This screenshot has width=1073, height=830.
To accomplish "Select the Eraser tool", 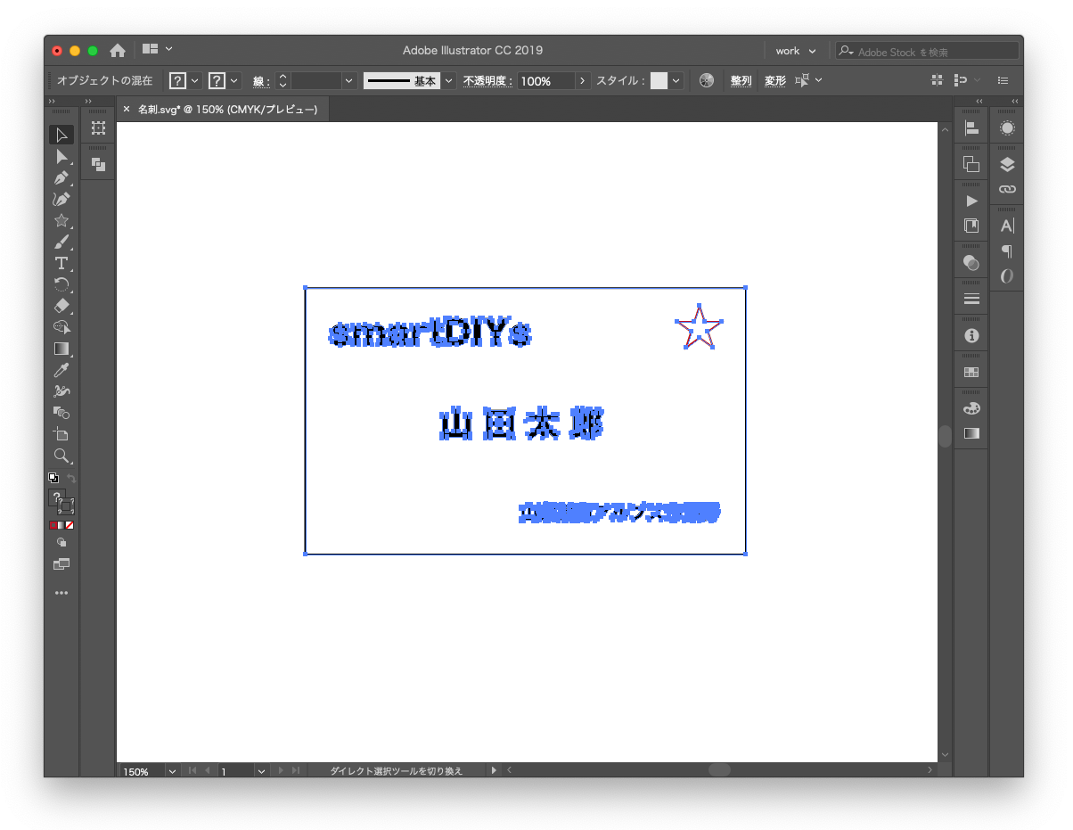I will tap(61, 306).
